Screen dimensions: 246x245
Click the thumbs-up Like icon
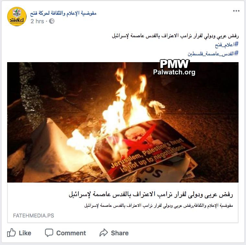pyautogui.click(x=11, y=232)
